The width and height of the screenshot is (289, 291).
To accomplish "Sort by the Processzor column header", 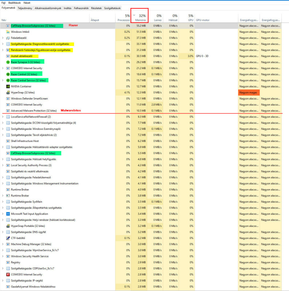I will point(123,18).
